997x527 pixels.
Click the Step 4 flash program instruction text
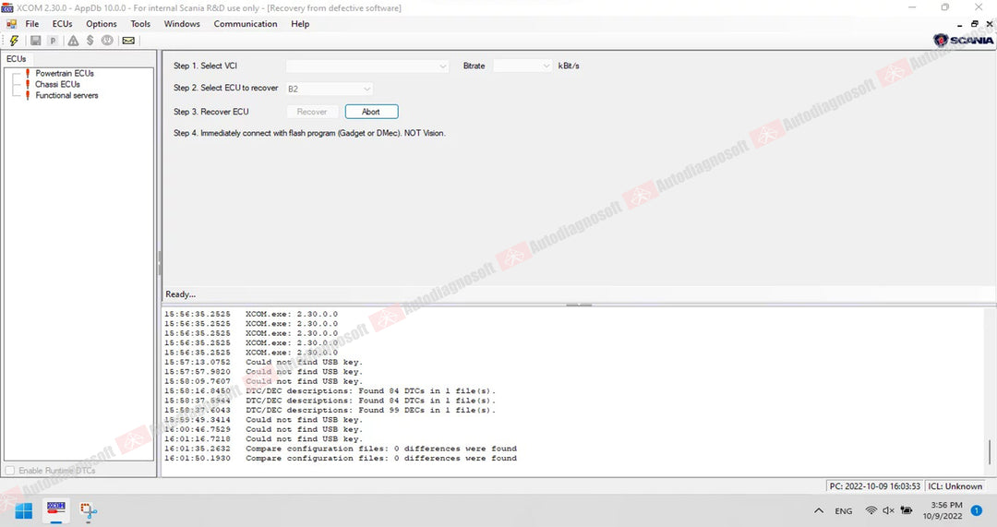(x=309, y=134)
